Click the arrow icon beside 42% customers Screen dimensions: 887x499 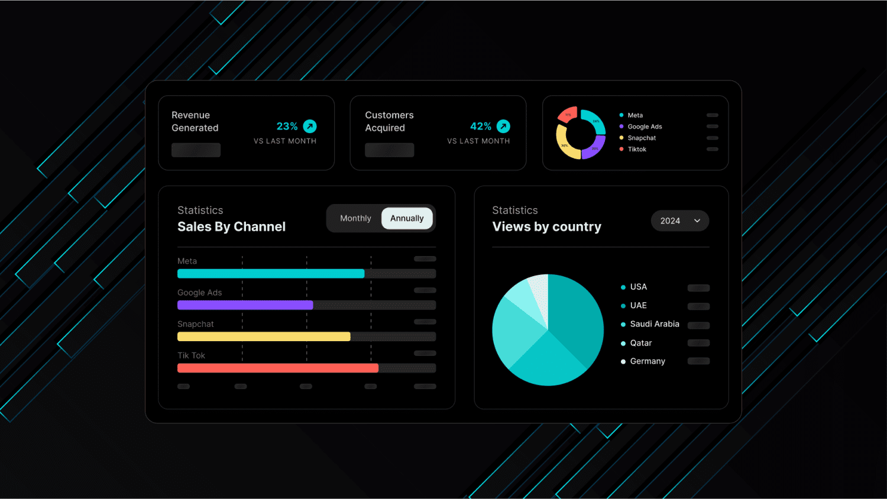(503, 127)
